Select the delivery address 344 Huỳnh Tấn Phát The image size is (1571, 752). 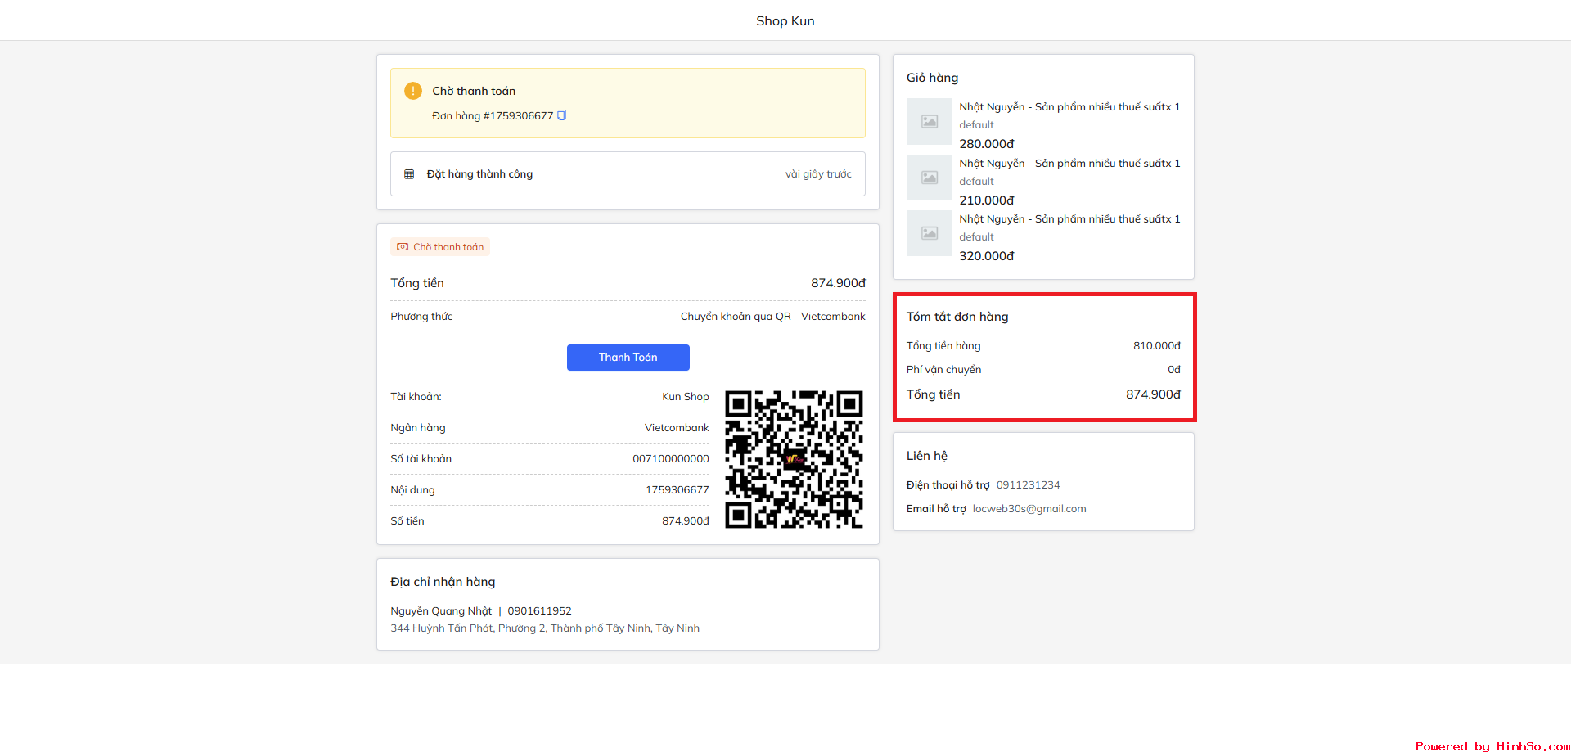click(x=544, y=628)
